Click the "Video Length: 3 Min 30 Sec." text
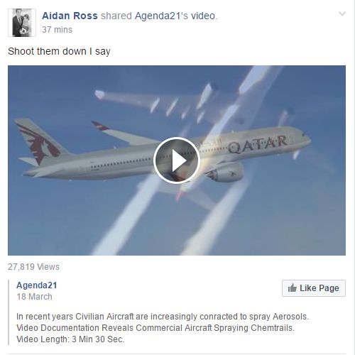The width and height of the screenshot is (355, 355). (x=70, y=339)
